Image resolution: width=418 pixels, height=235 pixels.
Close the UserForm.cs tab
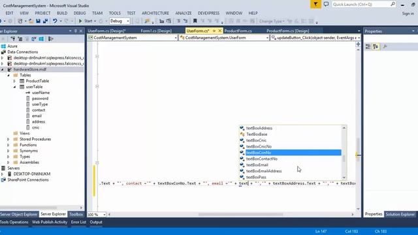220,31
